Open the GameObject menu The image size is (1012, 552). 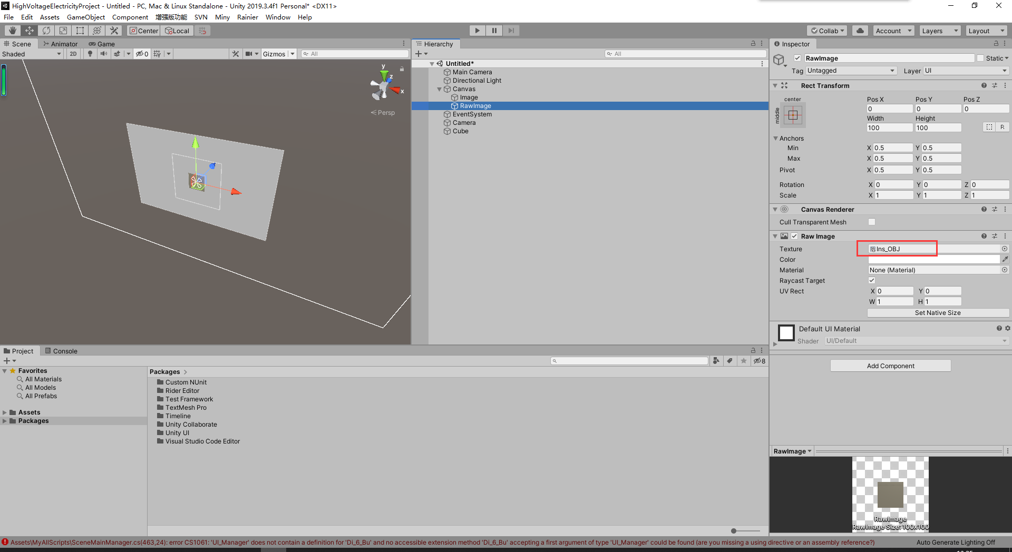(x=85, y=17)
